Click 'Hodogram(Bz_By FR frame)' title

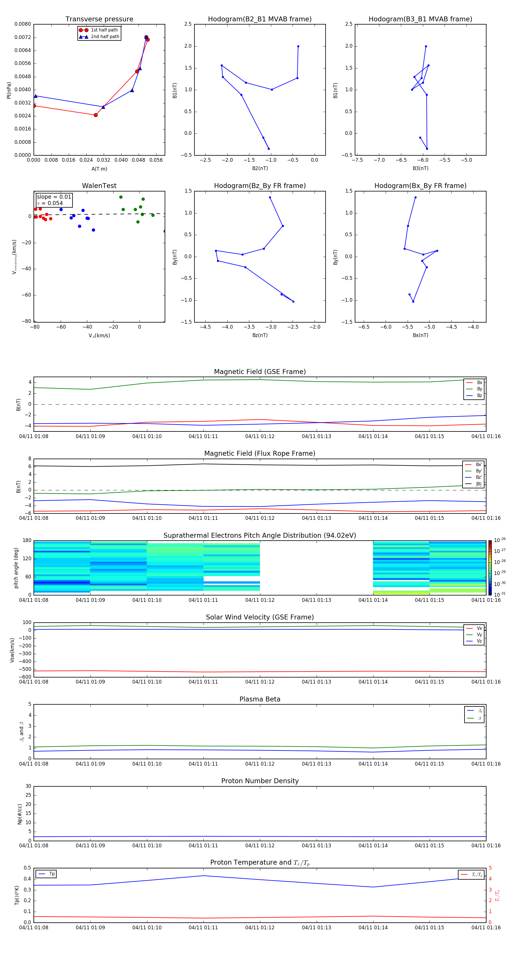[x=260, y=186]
